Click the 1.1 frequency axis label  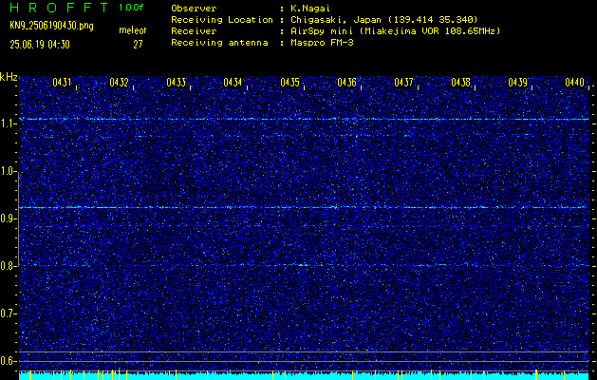(x=8, y=123)
